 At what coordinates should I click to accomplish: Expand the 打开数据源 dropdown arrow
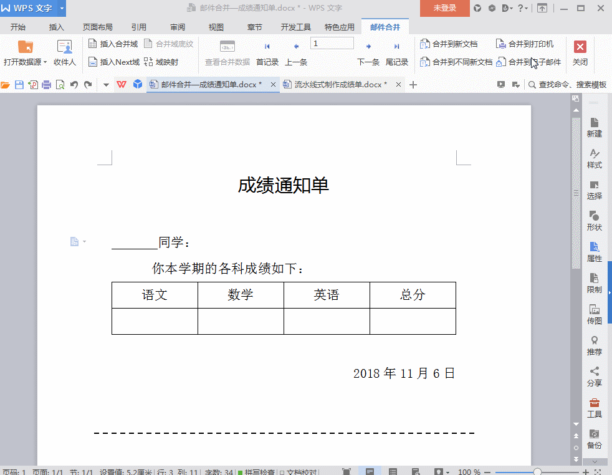[x=45, y=62]
